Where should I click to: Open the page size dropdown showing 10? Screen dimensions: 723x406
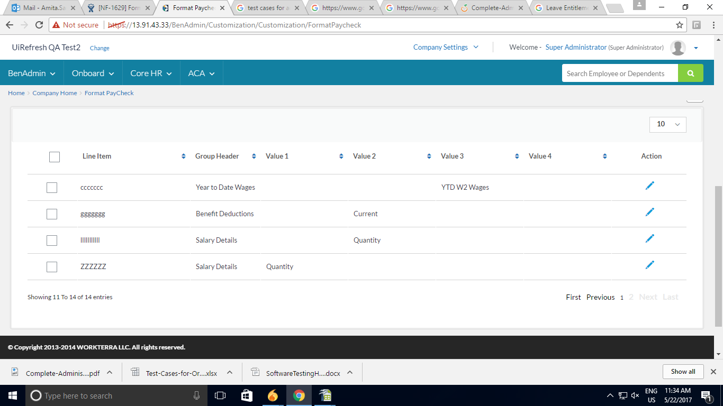pyautogui.click(x=667, y=124)
